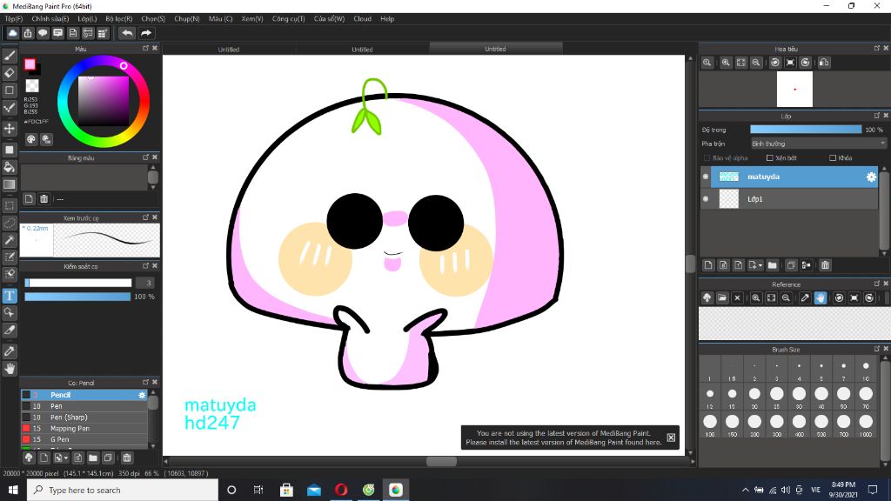Open the Cloud menu
This screenshot has height=501, width=891.
point(362,18)
